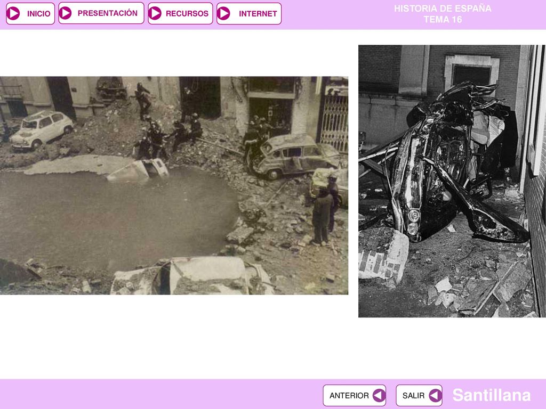
Task: Click the back arrow icon on ANTERIOR
Action: tap(379, 396)
